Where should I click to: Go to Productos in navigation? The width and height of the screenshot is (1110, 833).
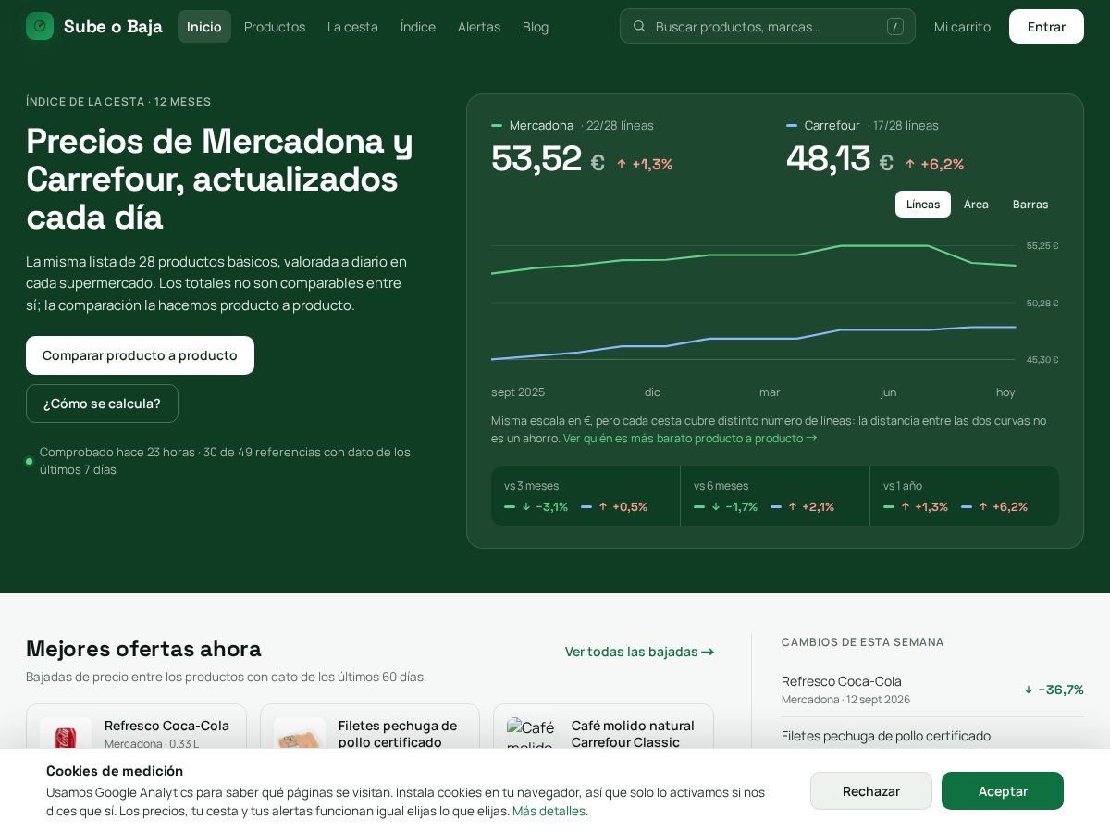click(275, 26)
